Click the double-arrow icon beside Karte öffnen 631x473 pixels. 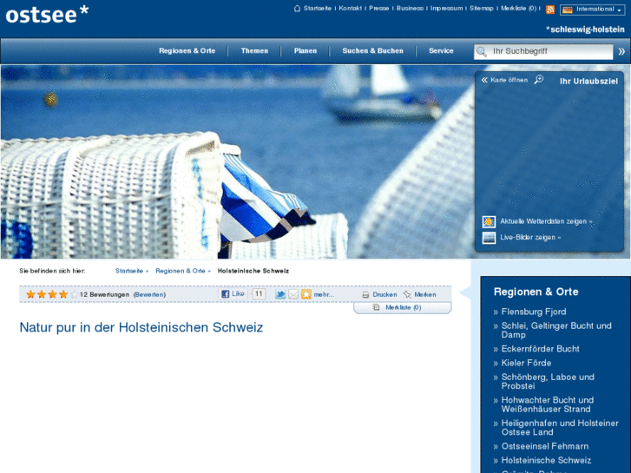click(484, 80)
